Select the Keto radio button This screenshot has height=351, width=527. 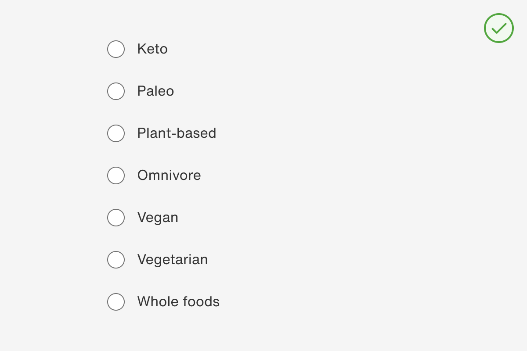pos(116,49)
